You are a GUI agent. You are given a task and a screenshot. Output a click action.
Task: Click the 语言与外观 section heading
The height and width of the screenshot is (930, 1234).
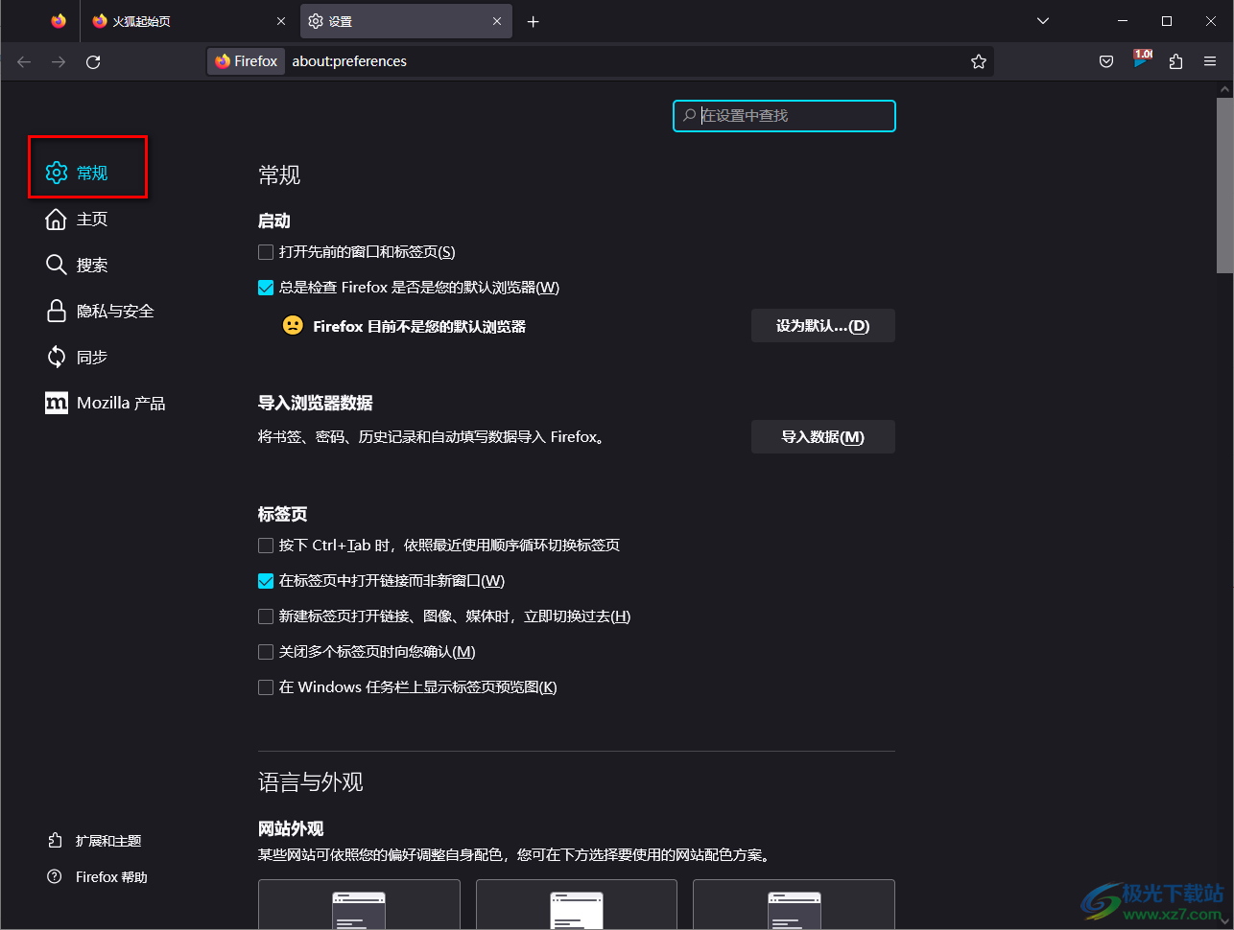click(311, 782)
